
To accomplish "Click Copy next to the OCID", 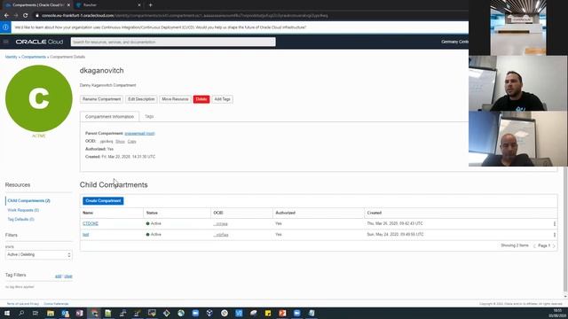I will [132, 142].
